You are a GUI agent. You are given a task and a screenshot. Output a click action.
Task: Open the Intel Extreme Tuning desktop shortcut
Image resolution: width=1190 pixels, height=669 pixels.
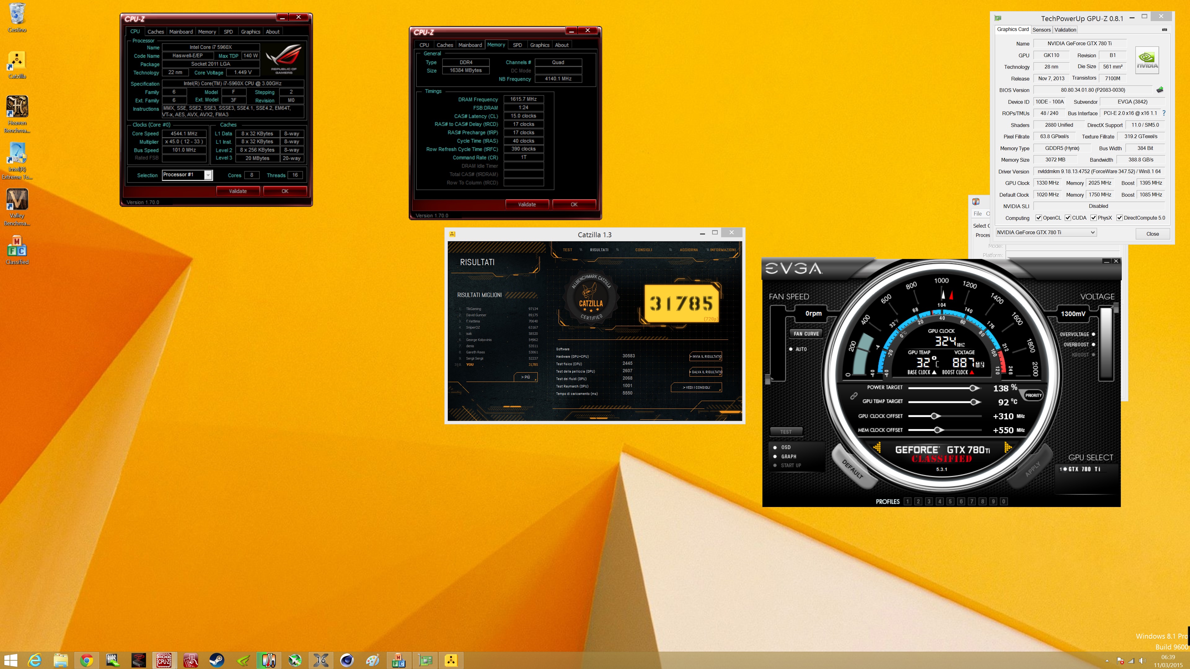17,161
